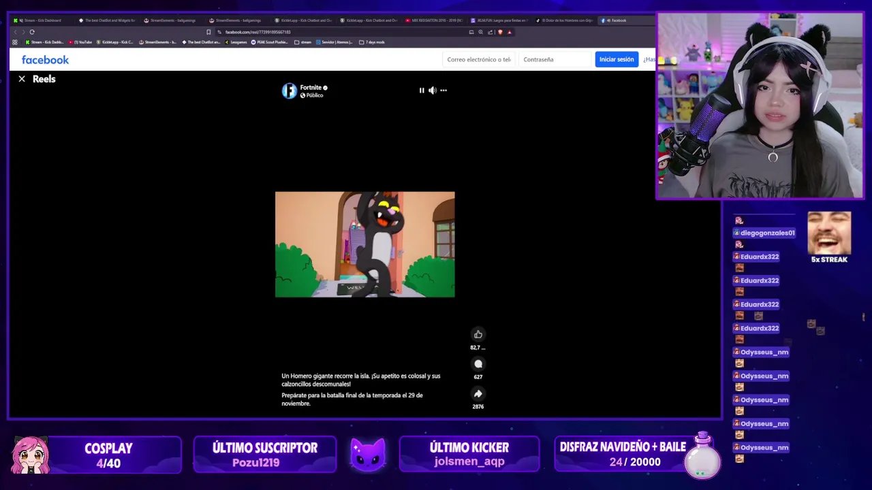The image size is (872, 490).
Task: Mute the reel using the speaker icon
Action: pos(432,91)
